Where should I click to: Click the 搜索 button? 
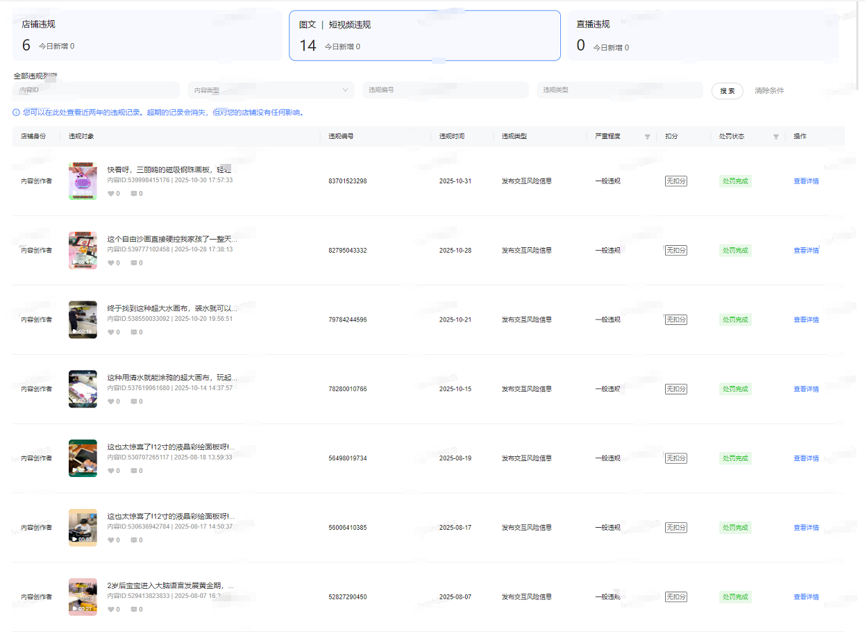tap(727, 91)
